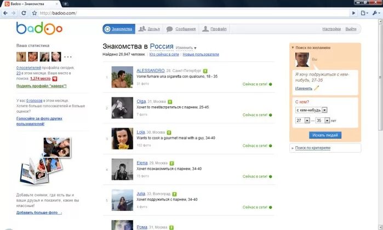Screen dimensions: 383x230
Task: Click your own photo in search panel
Action: tap(302, 59)
